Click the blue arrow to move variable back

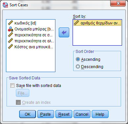(64, 32)
